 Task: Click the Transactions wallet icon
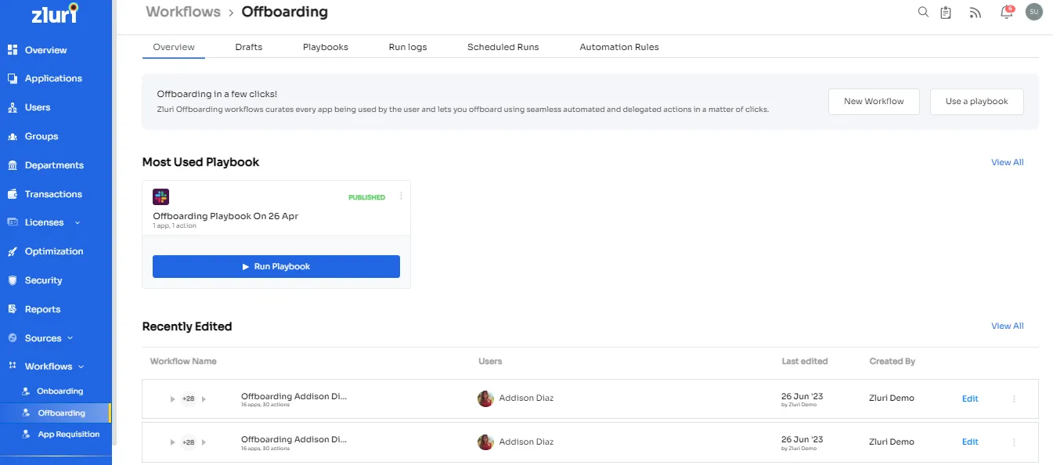(12, 194)
